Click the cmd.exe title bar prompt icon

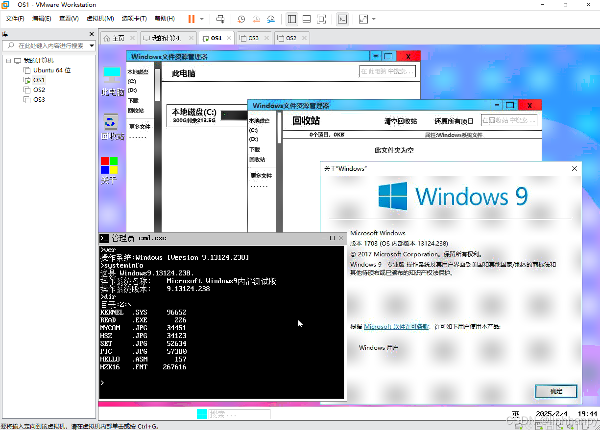click(x=104, y=238)
